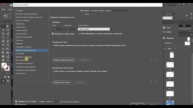193x108 pixels.
Task: Select the Direct Selection tool
Action: [8, 26]
